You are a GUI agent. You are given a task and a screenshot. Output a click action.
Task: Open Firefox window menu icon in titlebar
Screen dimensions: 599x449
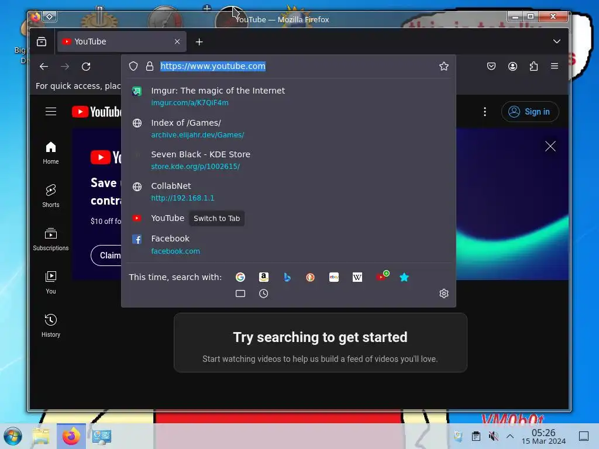click(36, 17)
